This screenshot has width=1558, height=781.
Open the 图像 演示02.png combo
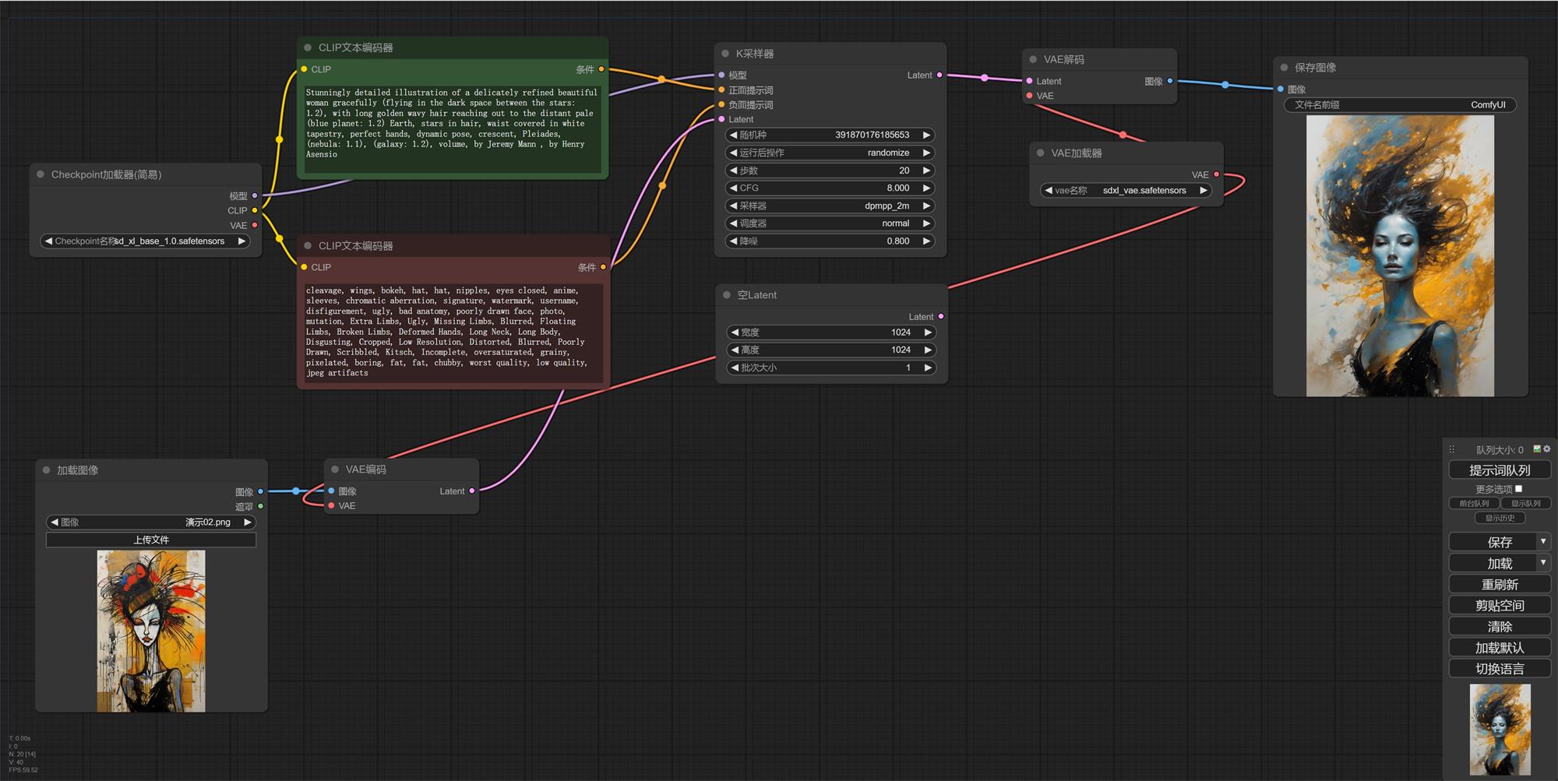click(x=151, y=522)
